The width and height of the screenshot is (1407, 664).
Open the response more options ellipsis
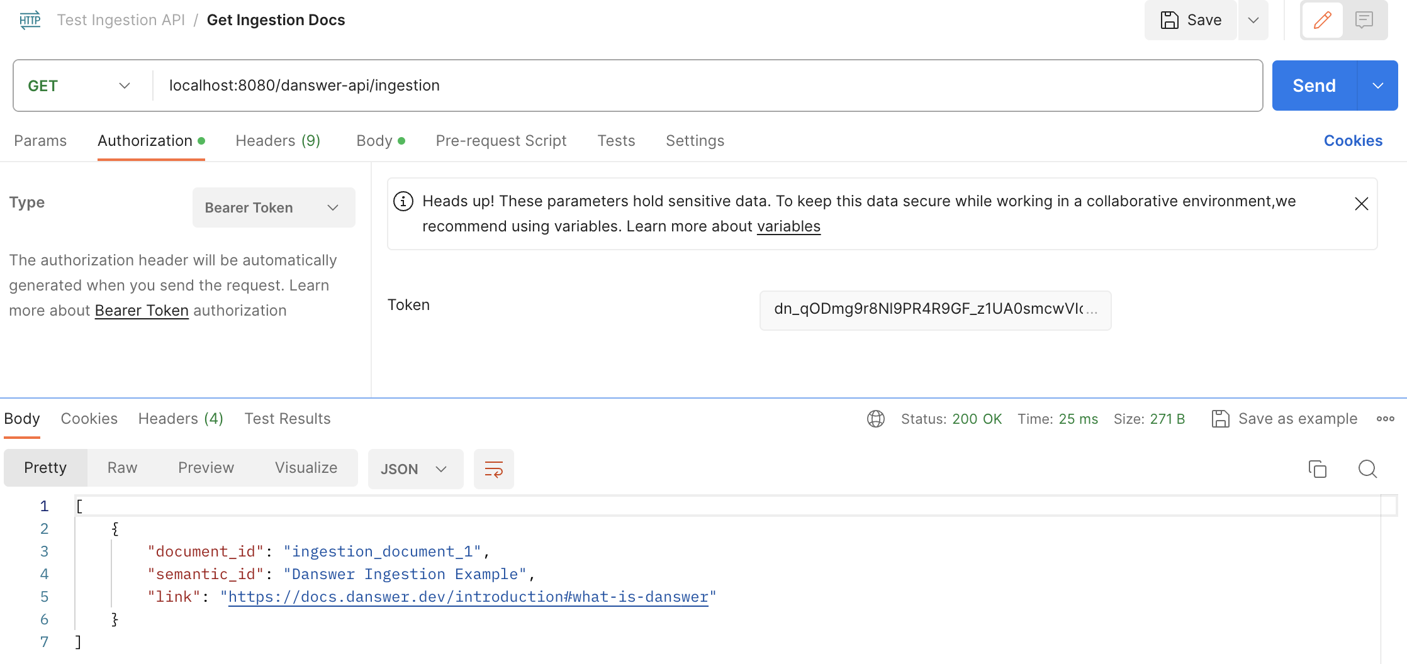click(x=1385, y=419)
